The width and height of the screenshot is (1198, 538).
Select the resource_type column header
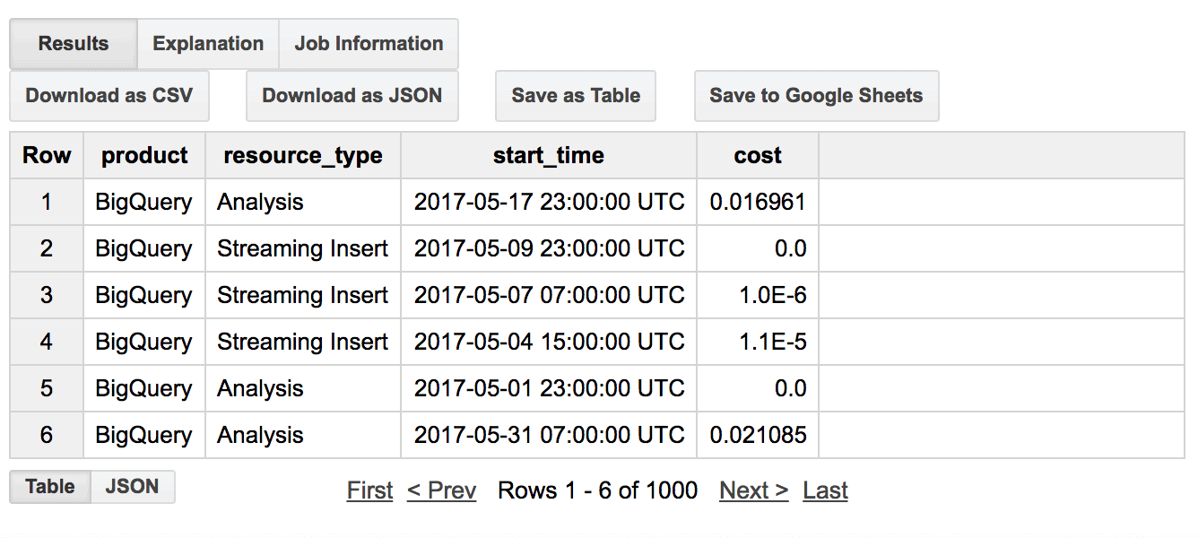302,155
